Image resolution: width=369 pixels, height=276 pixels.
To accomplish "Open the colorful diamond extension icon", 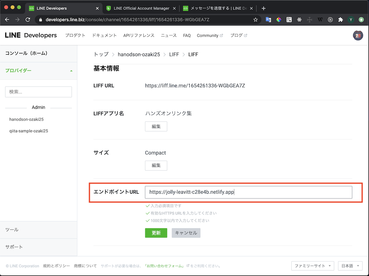I will 279,20.
